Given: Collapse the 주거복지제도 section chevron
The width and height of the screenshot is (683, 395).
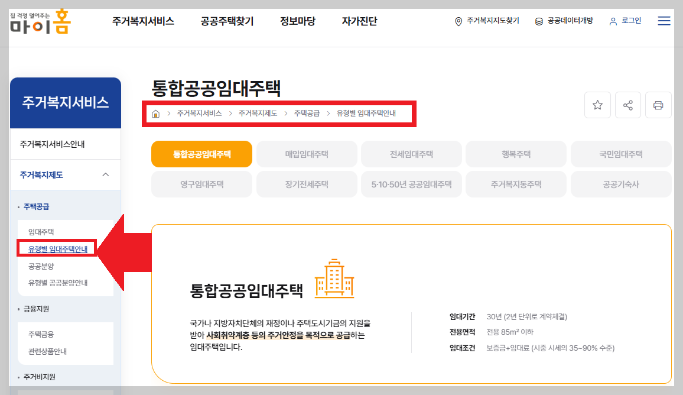Looking at the screenshot, I should [106, 174].
